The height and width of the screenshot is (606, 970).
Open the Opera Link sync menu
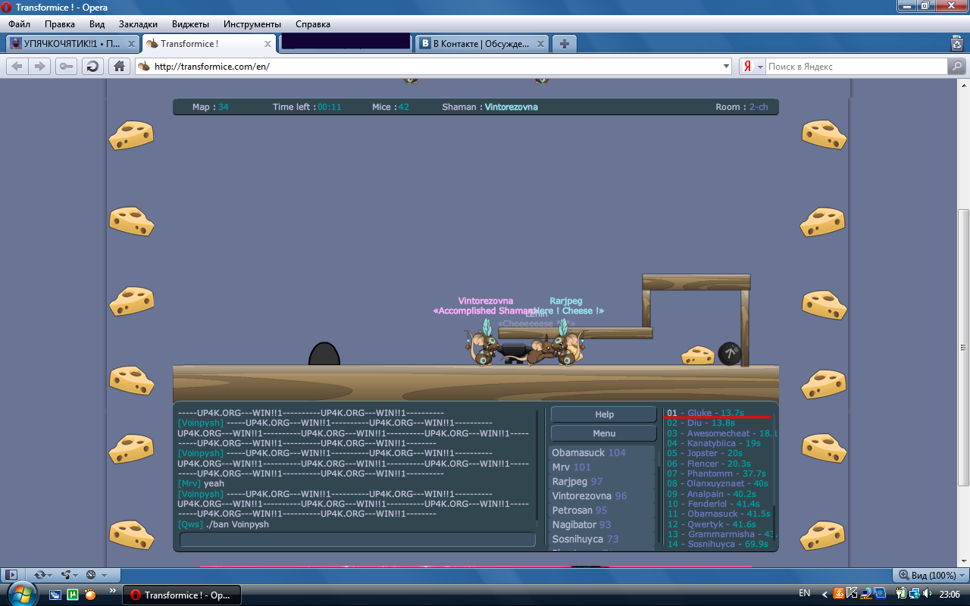tap(42, 575)
